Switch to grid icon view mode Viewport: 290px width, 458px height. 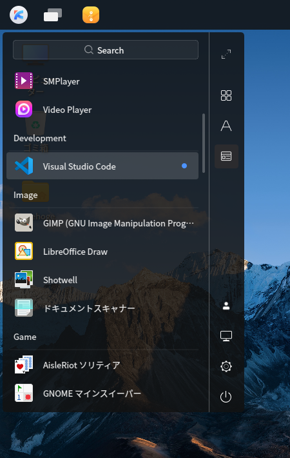pos(226,95)
